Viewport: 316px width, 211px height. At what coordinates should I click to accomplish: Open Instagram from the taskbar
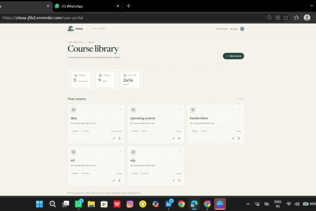130,204
